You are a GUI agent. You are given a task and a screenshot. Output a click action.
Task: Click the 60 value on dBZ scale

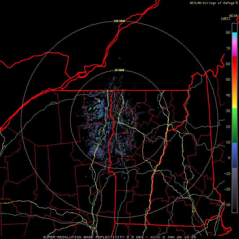228,64
